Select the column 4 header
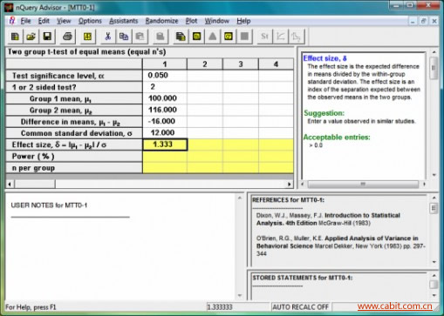Viewport: 444px width, 316px height. [276, 64]
